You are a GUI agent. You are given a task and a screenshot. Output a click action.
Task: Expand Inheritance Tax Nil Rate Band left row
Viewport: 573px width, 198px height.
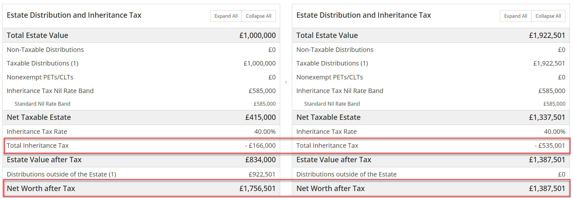click(141, 91)
